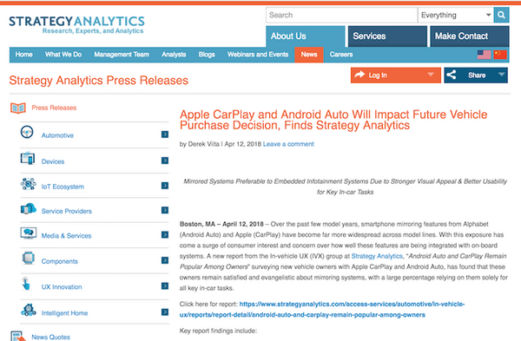This screenshot has height=341, width=521.
Task: Click the Devices category icon
Action: [x=28, y=159]
